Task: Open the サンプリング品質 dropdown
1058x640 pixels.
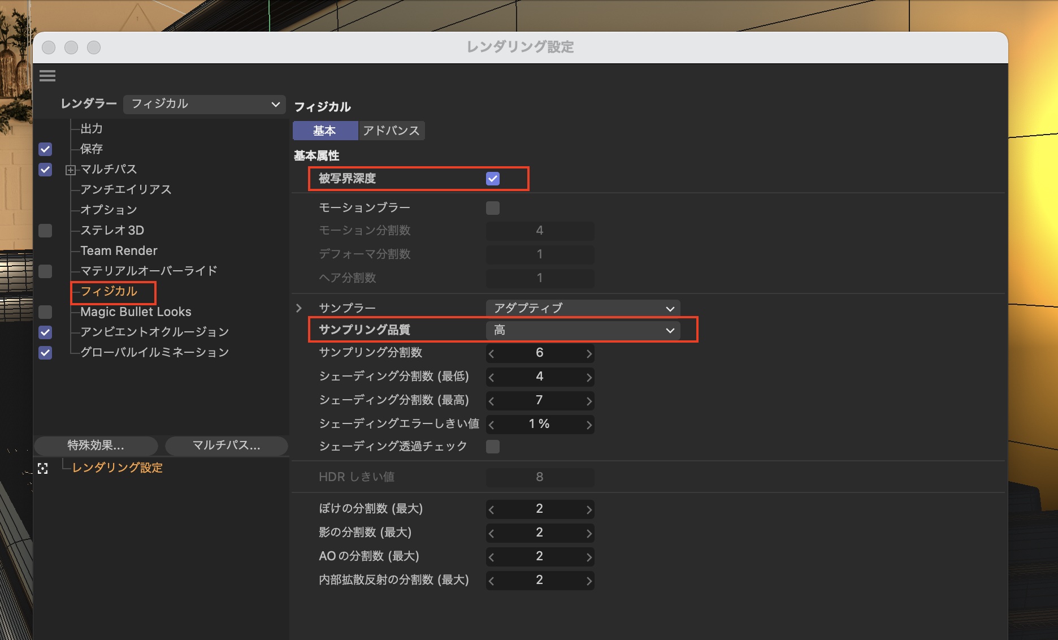Action: (x=583, y=330)
